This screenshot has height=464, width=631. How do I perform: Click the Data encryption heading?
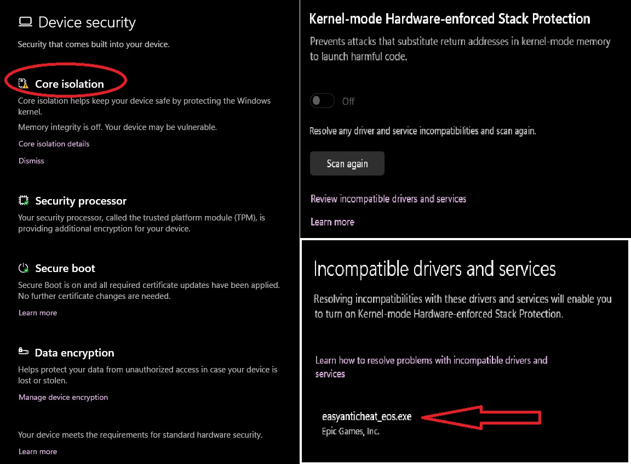coord(74,353)
